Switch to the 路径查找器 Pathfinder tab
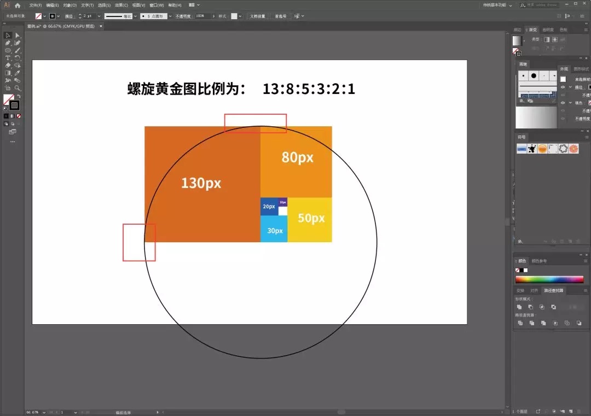591x416 pixels. tap(553, 291)
